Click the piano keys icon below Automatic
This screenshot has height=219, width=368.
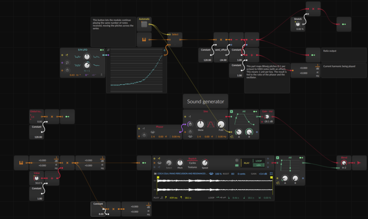tap(144, 39)
